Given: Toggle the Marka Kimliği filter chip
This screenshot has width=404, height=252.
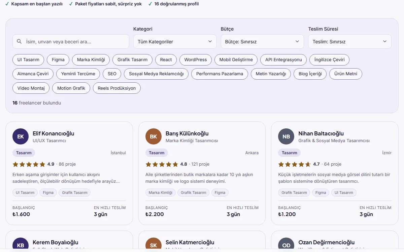Looking at the screenshot, I should click(91, 60).
